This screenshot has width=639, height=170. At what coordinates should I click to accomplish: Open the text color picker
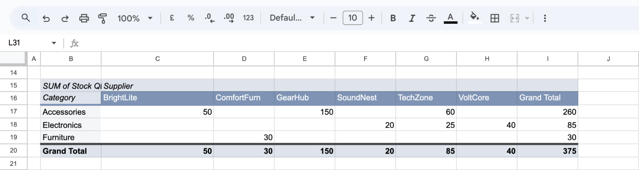click(x=450, y=18)
